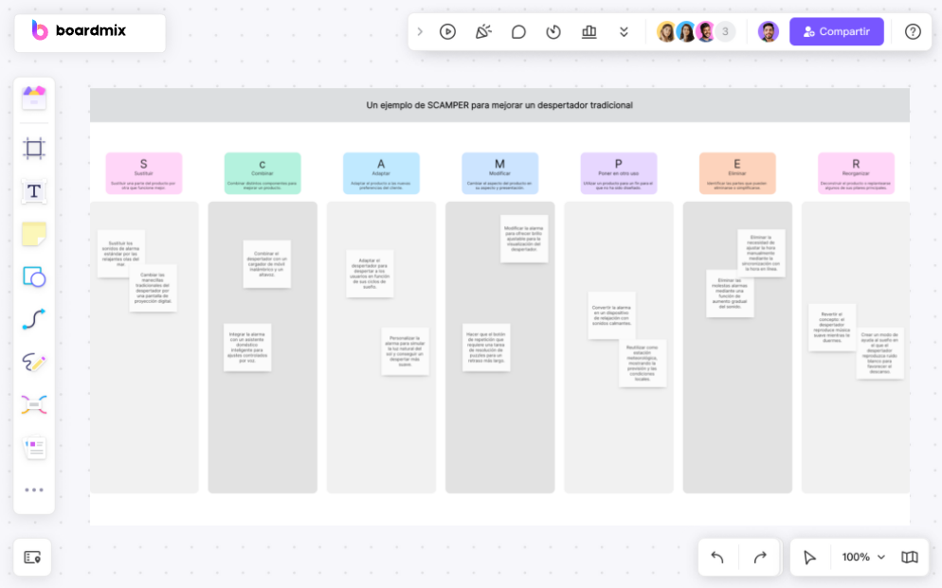Show more tools via three dots
This screenshot has height=588, width=942.
(34, 490)
